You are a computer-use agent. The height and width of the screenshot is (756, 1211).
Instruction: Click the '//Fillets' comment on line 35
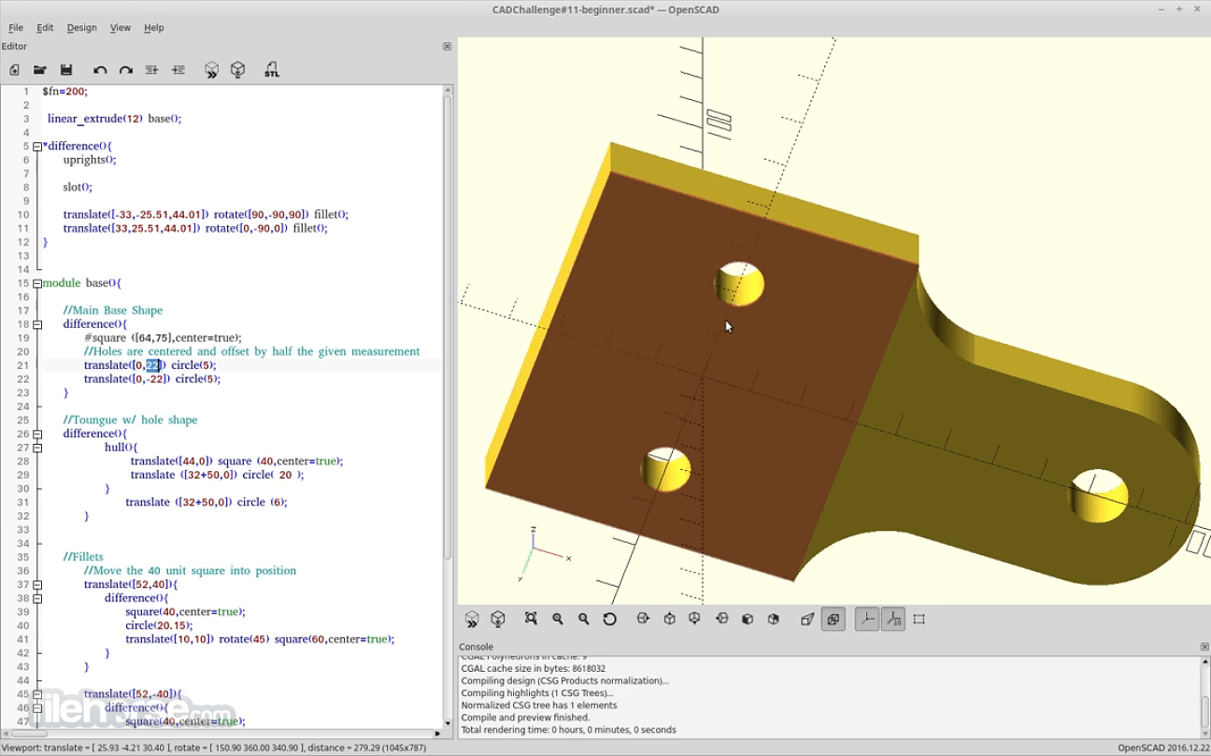point(83,557)
